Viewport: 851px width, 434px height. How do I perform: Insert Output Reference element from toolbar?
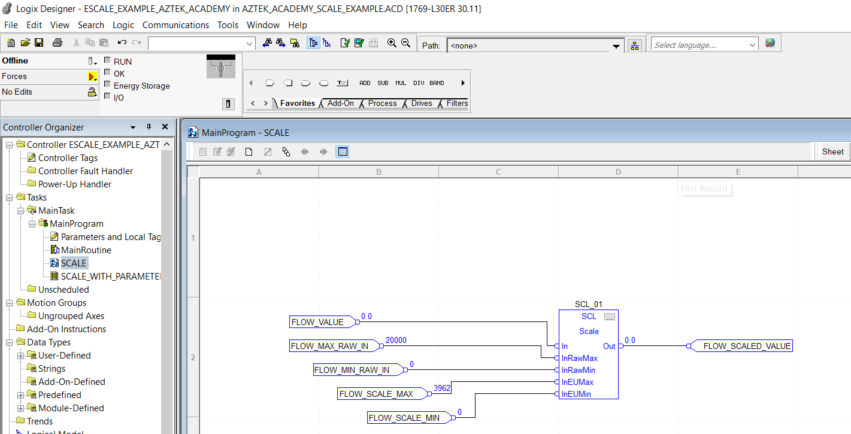click(x=288, y=83)
